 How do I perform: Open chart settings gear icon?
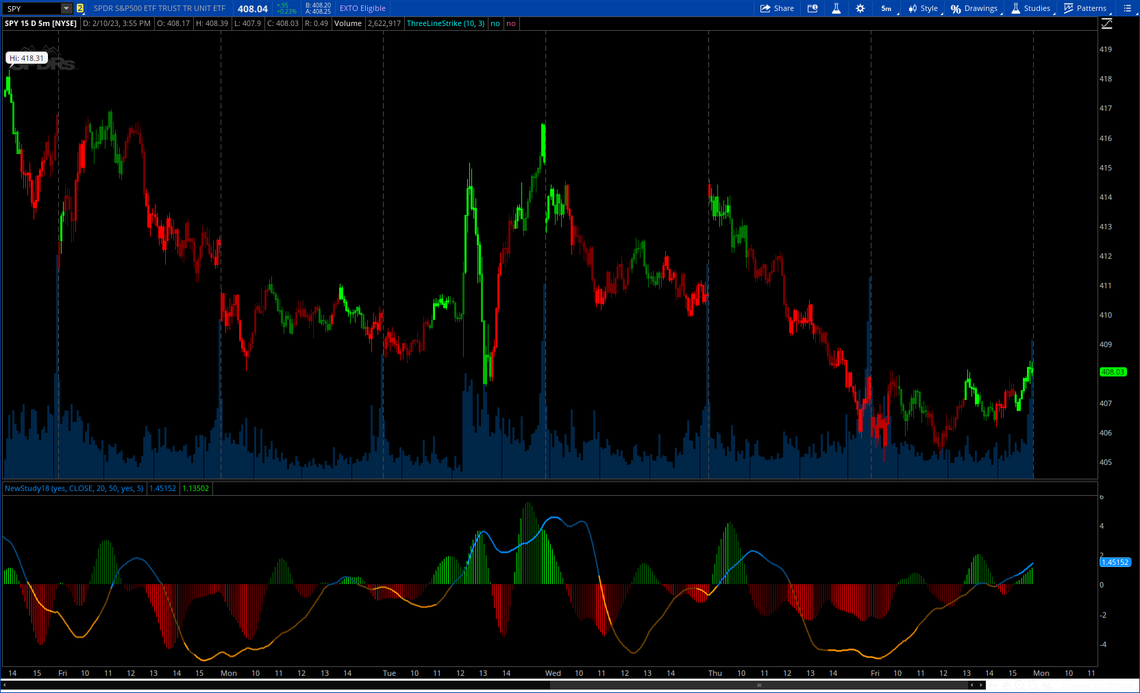click(860, 8)
